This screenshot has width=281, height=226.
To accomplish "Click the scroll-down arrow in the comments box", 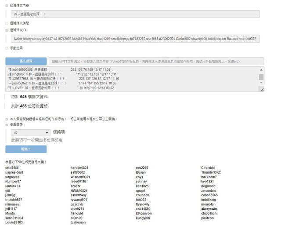I will click(261, 84).
